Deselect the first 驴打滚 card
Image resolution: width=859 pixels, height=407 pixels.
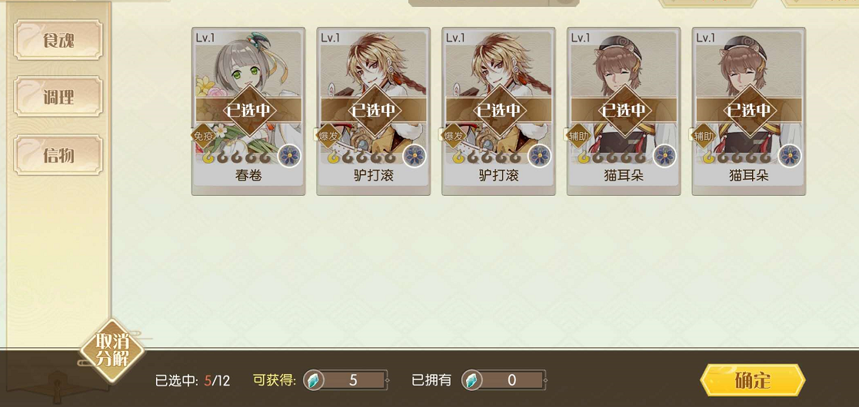click(373, 111)
